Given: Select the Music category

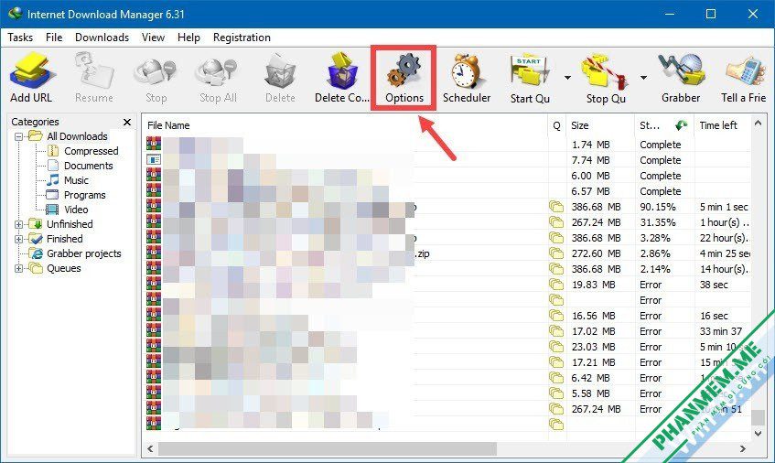Looking at the screenshot, I should pos(76,180).
